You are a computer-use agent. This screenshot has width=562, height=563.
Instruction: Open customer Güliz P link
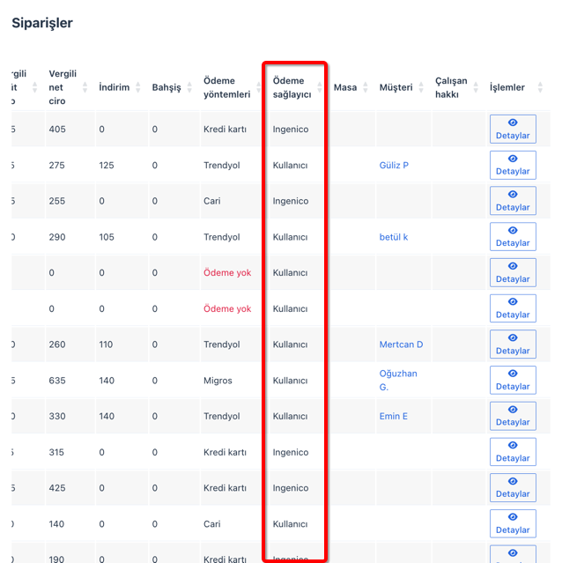click(x=394, y=166)
